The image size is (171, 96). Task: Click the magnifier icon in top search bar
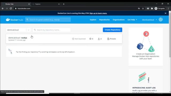click(x=27, y=19)
